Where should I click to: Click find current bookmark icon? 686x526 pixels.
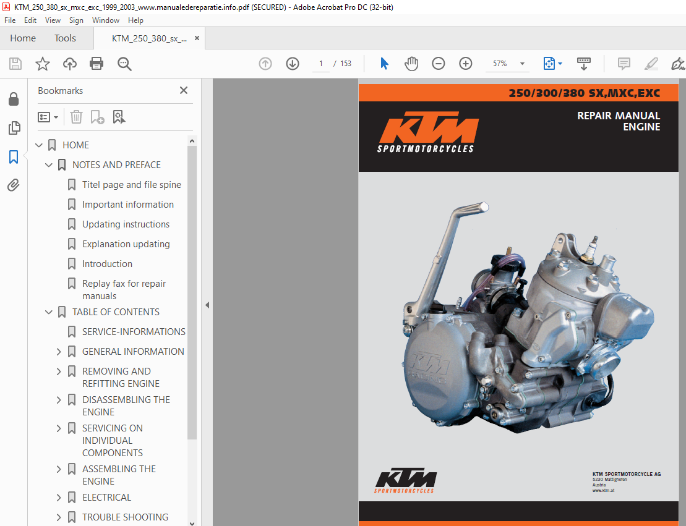[119, 117]
